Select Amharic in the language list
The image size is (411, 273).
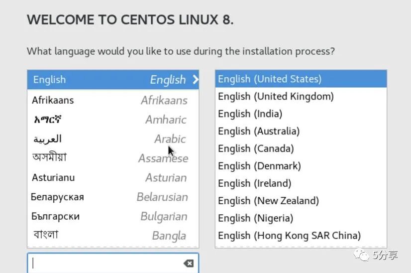tap(113, 120)
